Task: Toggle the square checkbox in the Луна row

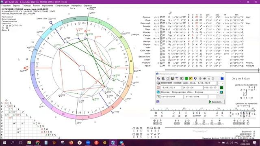Action: point(161,20)
